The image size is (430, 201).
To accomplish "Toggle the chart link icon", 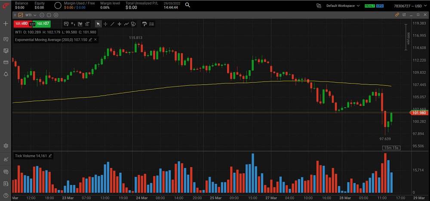I will [397, 15].
